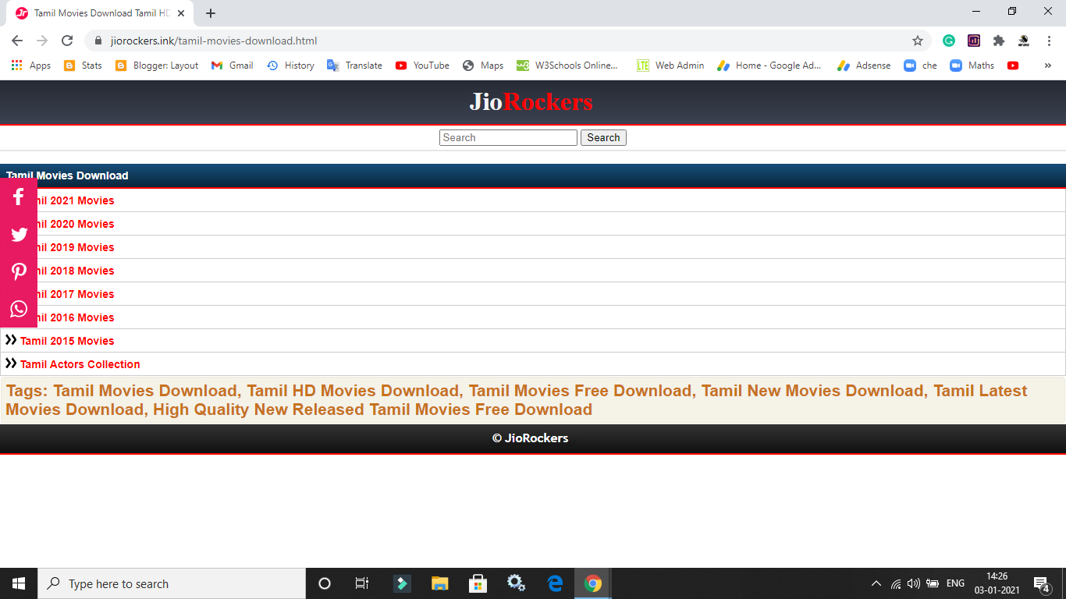The height and width of the screenshot is (599, 1066).
Task: Open the notification center icon
Action: pos(1041,583)
